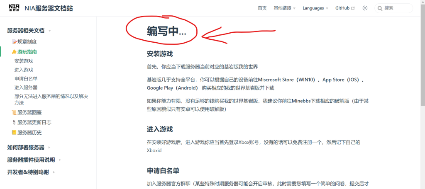Click paragraph starting 首先，你应当下载服务器
The image size is (425, 189).
[x=203, y=67]
